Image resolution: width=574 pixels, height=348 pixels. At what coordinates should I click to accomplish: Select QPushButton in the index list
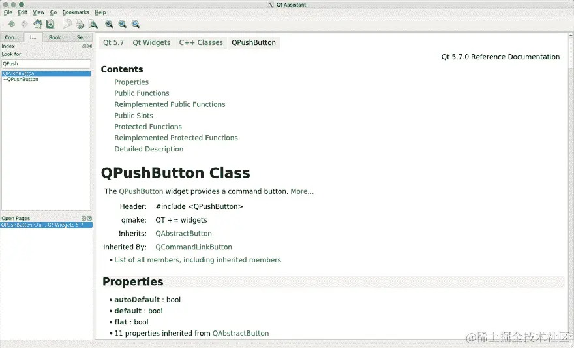click(46, 74)
